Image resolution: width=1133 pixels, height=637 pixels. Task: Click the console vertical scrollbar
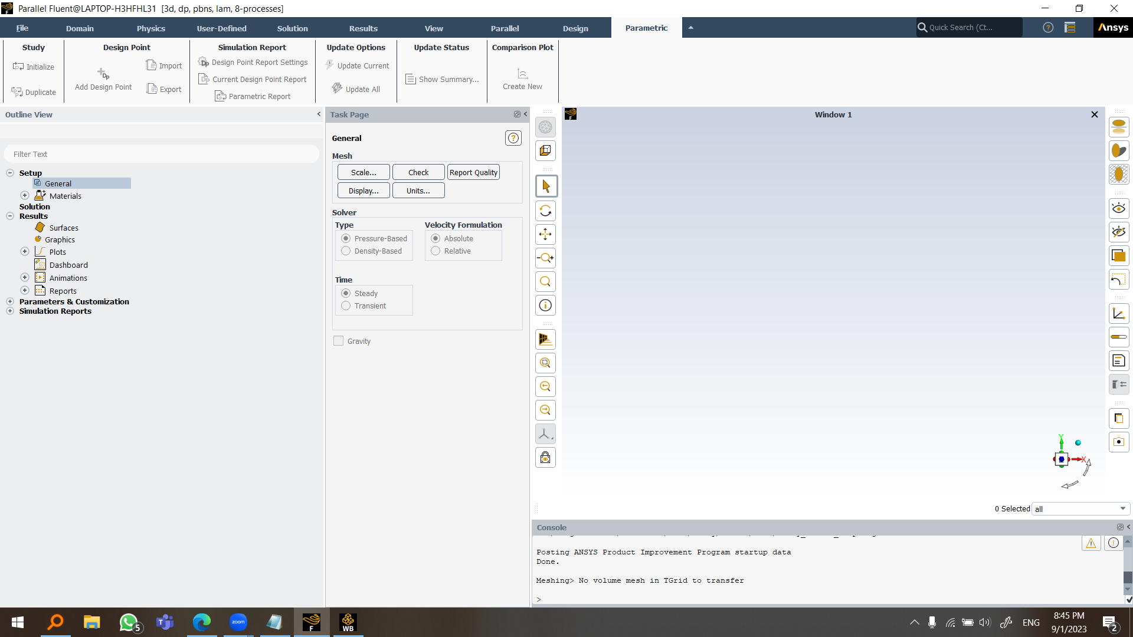click(x=1128, y=565)
